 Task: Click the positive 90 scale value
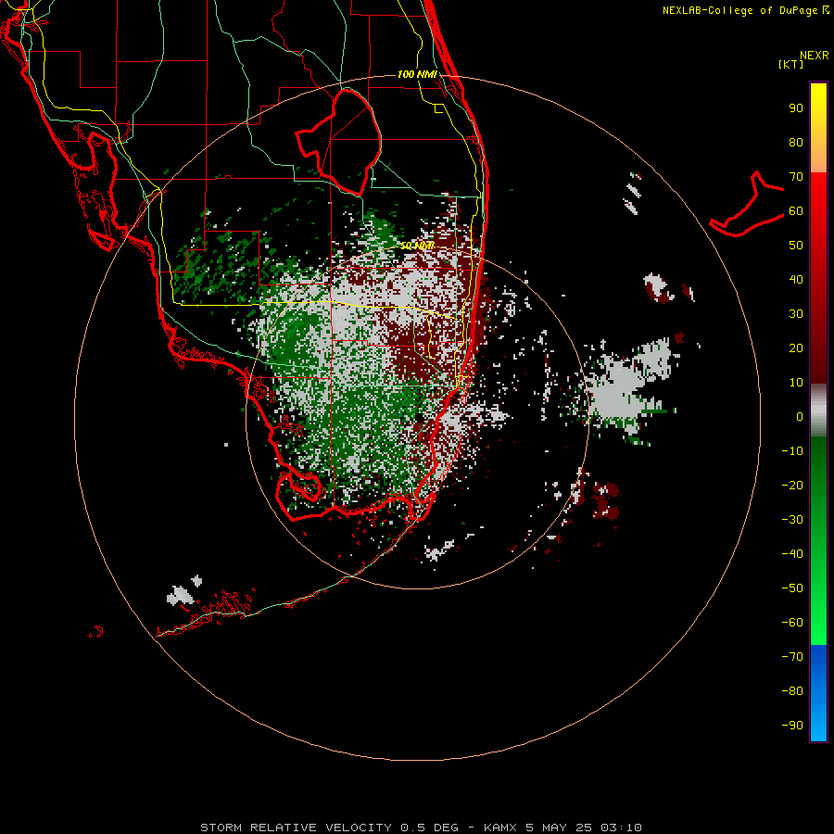tap(796, 108)
